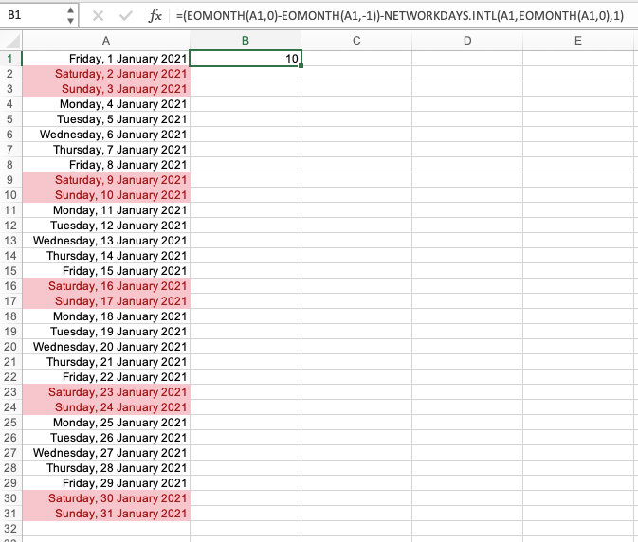Click cell 'Sunday, 24 January 2021'
This screenshot has width=638, height=542.
click(x=106, y=407)
